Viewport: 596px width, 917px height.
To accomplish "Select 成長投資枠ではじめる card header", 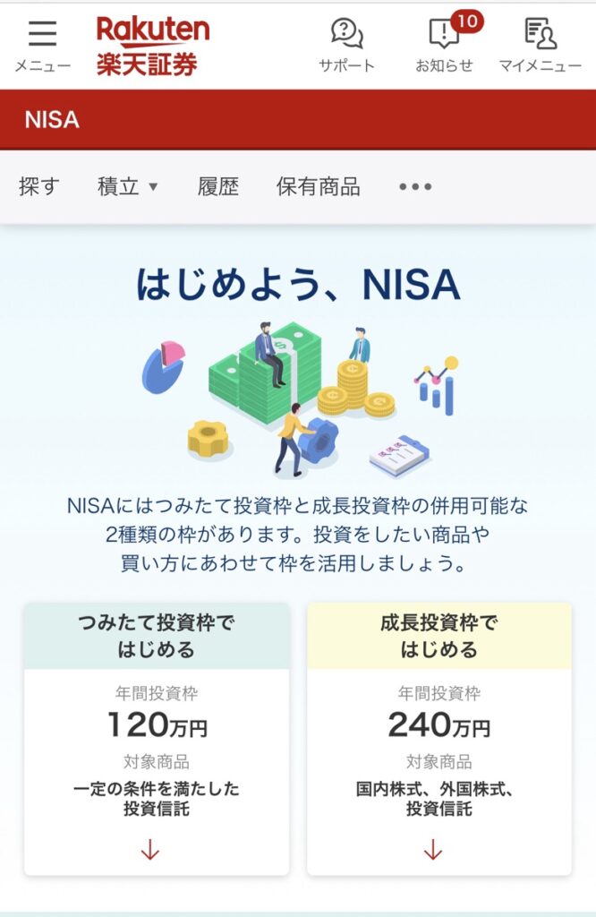I will 438,636.
